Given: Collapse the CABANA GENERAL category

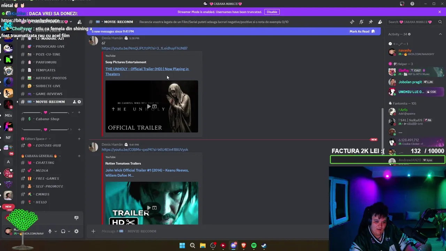Looking at the screenshot, I should click(40, 156).
